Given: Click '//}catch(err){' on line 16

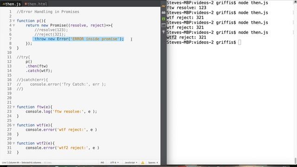Looking at the screenshot, I should pos(32,80).
